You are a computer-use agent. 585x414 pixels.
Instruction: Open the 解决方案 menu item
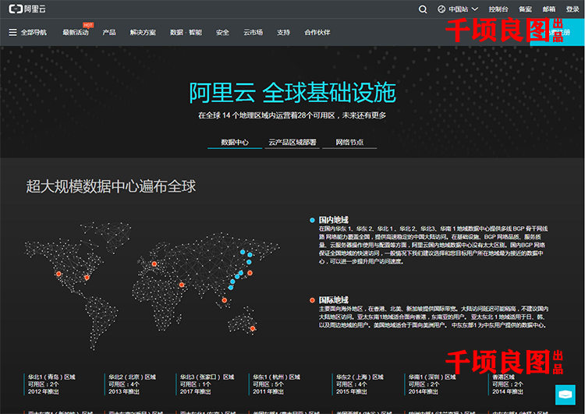coord(143,33)
